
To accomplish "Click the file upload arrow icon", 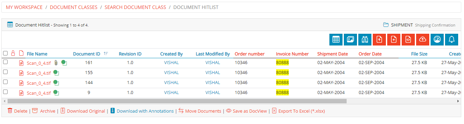I will tap(379, 40).
